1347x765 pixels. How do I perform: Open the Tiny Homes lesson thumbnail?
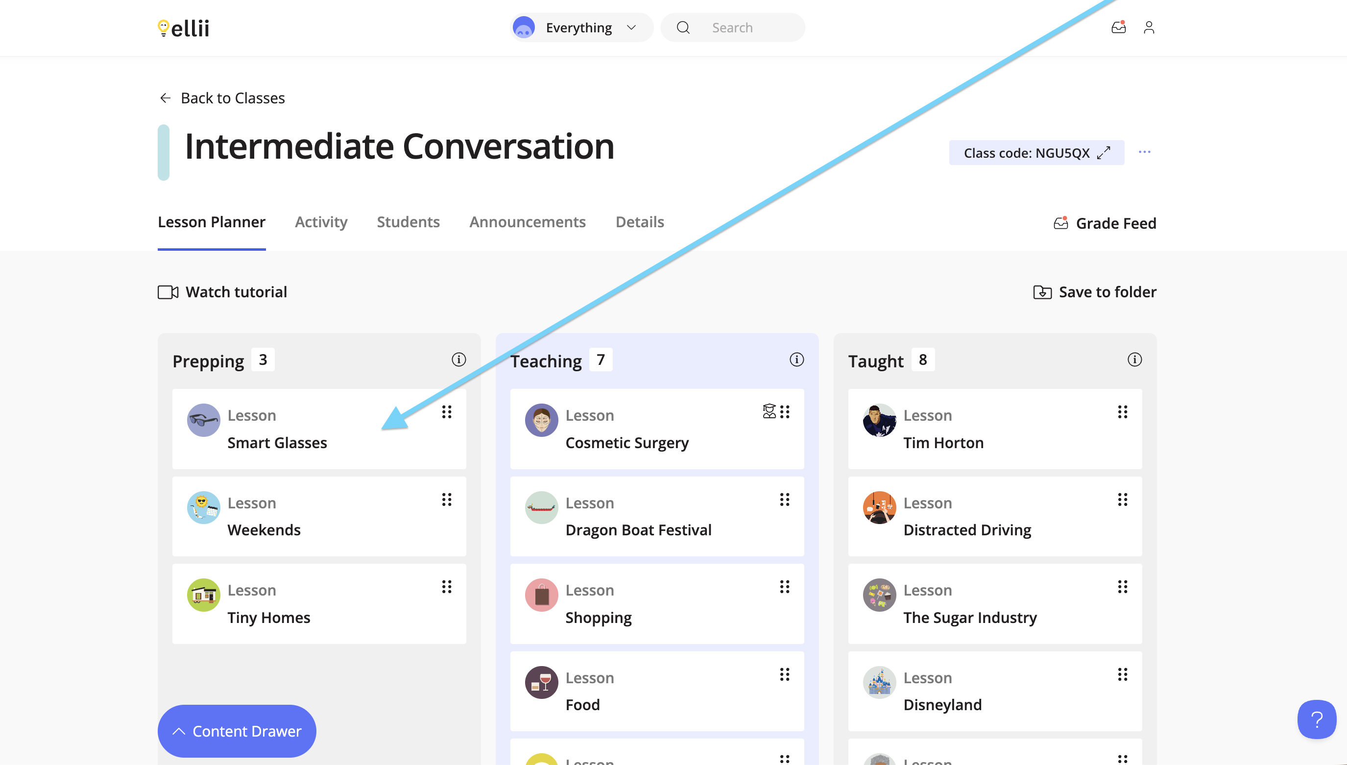(x=204, y=595)
